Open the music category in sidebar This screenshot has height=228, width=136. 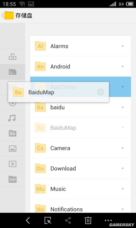point(12,118)
